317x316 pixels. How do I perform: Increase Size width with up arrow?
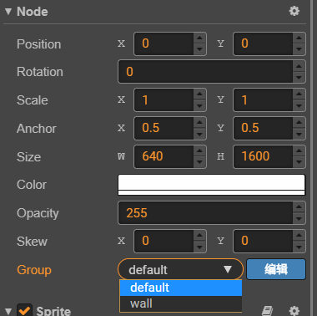tap(199, 151)
